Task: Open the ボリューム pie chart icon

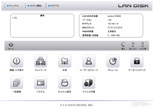Action: click(x=113, y=61)
